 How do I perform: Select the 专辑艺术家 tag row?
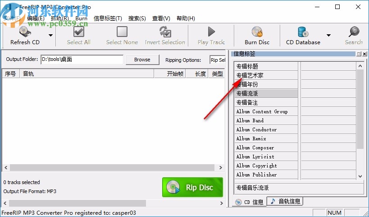tap(266, 75)
